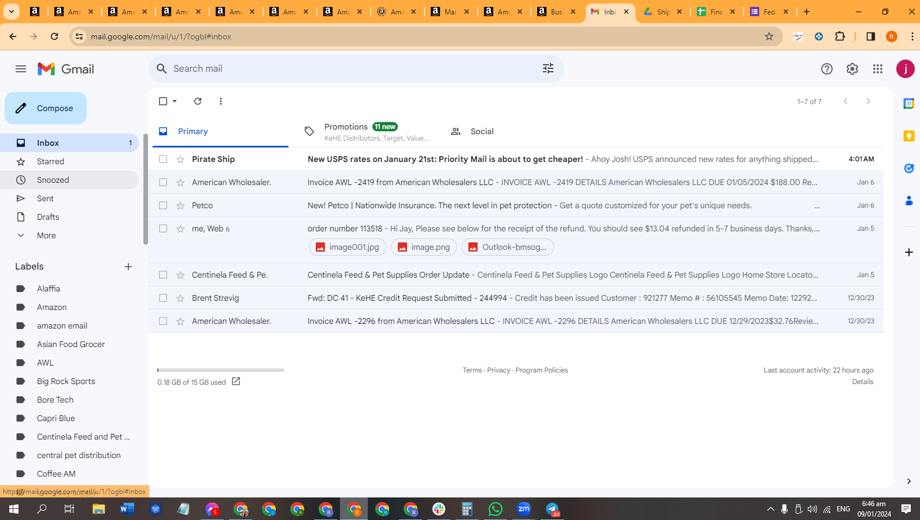Click the storage usage progress bar

(221, 370)
